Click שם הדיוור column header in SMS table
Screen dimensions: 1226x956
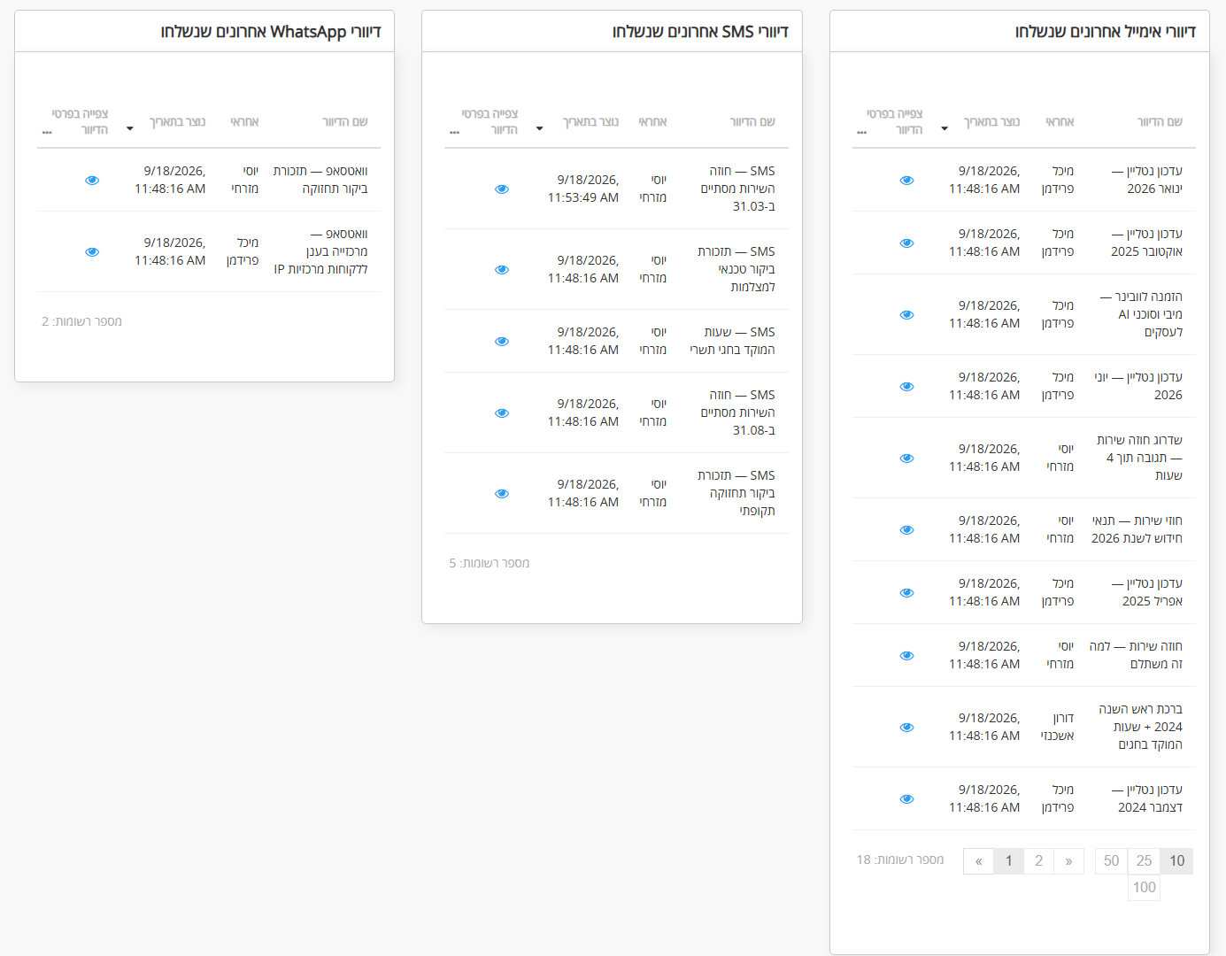click(x=752, y=122)
